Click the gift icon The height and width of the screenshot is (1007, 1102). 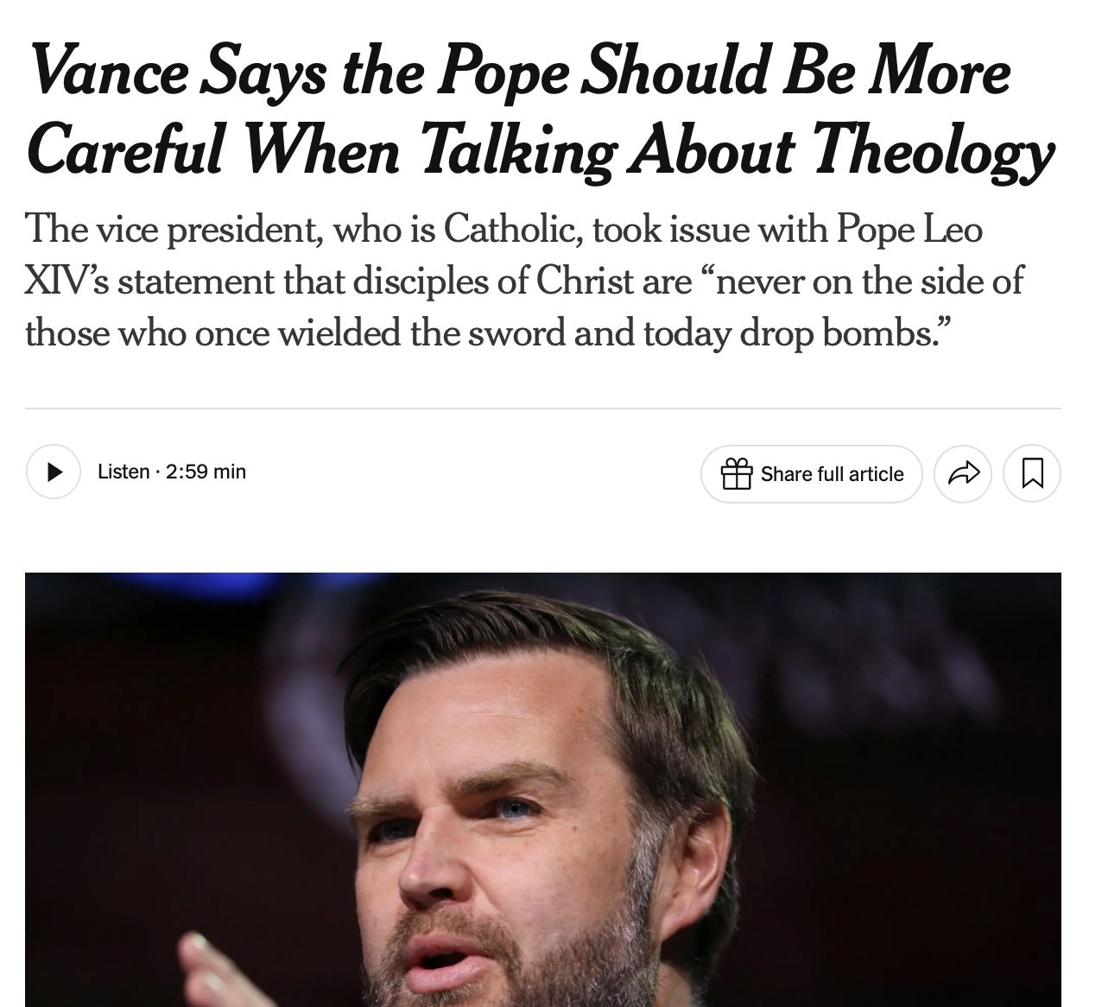(737, 474)
